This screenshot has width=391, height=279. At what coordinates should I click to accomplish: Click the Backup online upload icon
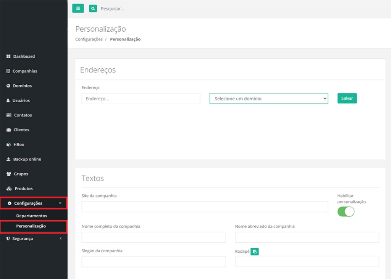click(x=8, y=159)
